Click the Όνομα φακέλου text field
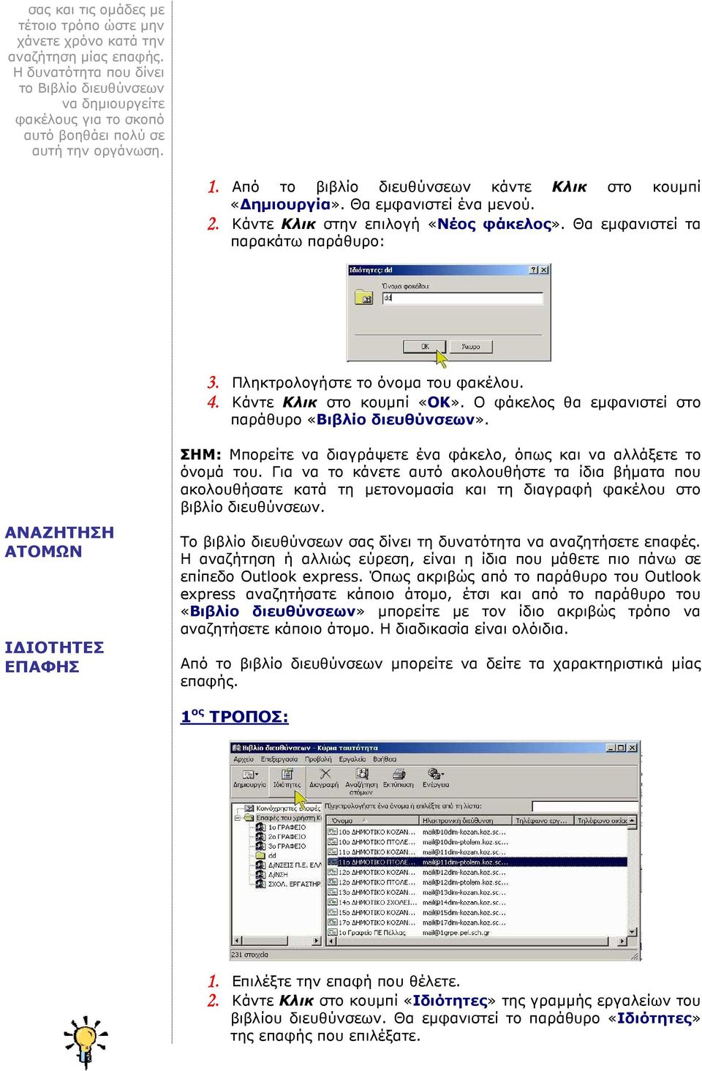Image resolution: width=702 pixels, height=1071 pixels. [x=462, y=298]
